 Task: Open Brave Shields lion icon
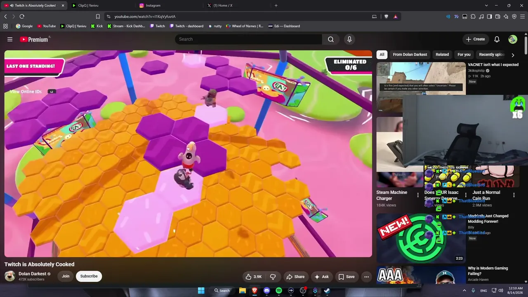click(x=386, y=16)
